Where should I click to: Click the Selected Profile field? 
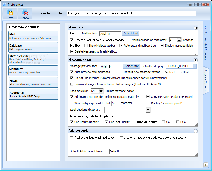[x=131, y=13]
